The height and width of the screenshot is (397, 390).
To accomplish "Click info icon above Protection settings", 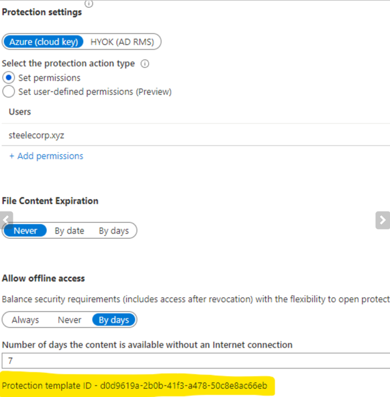I will pos(88,3).
